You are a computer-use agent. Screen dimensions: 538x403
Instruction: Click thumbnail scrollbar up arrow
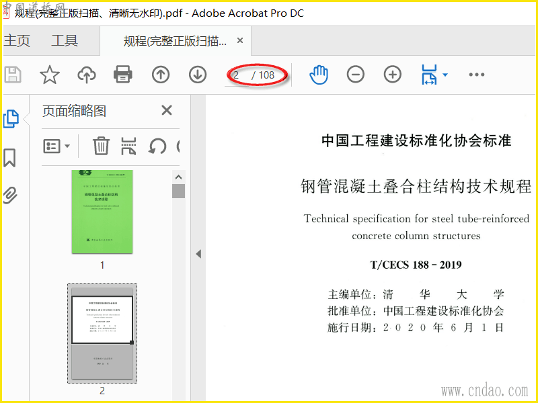[x=178, y=177]
